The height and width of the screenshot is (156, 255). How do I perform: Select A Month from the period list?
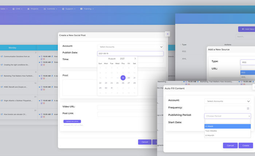click(x=227, y=136)
